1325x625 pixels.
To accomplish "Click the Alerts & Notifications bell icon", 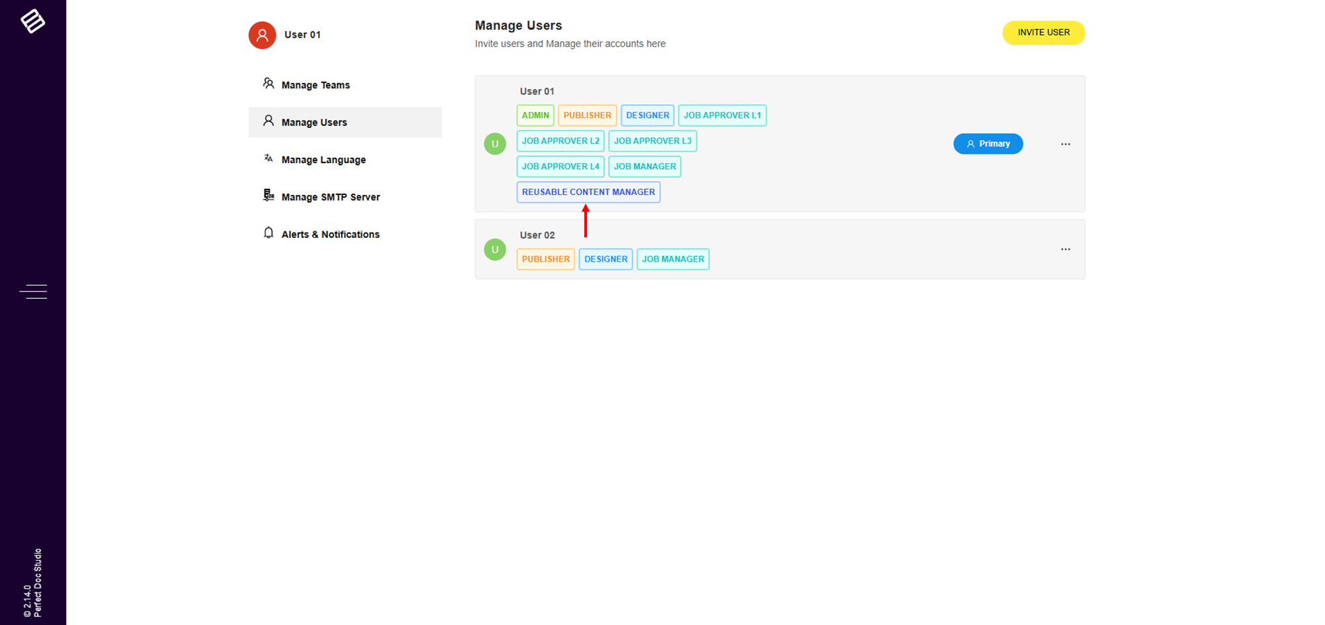I will click(268, 233).
